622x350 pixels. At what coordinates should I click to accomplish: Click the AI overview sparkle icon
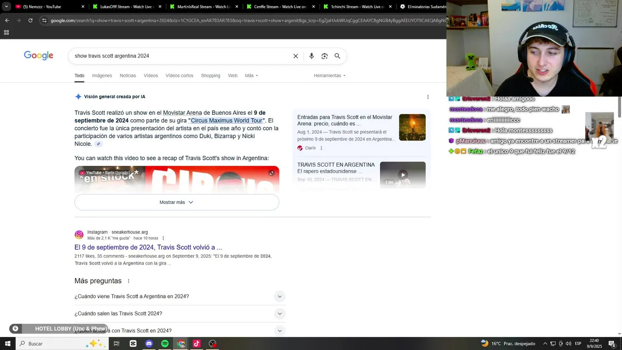(78, 97)
